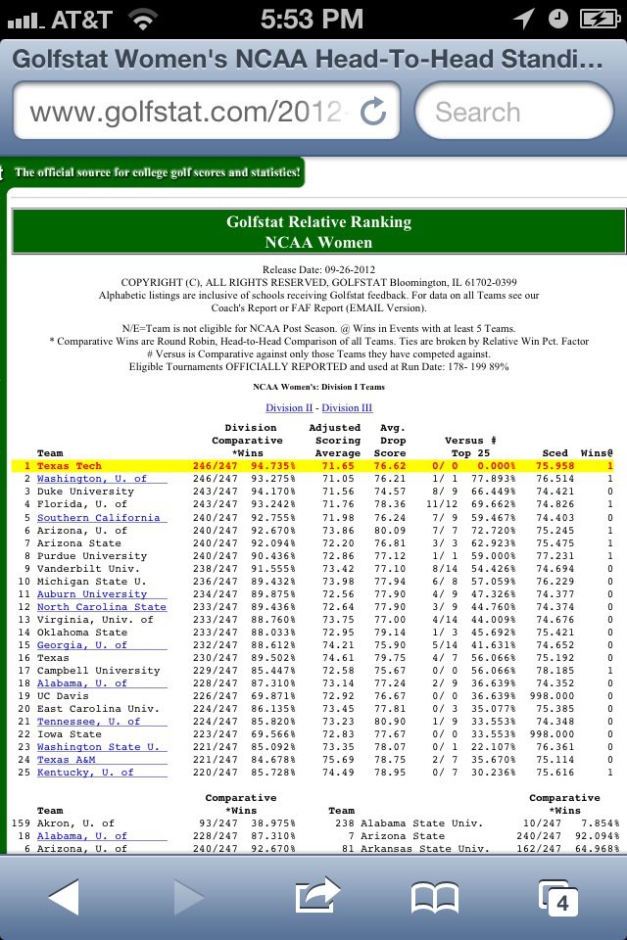Image resolution: width=627 pixels, height=940 pixels.
Task: Open the Division II link
Action: pyautogui.click(x=289, y=407)
